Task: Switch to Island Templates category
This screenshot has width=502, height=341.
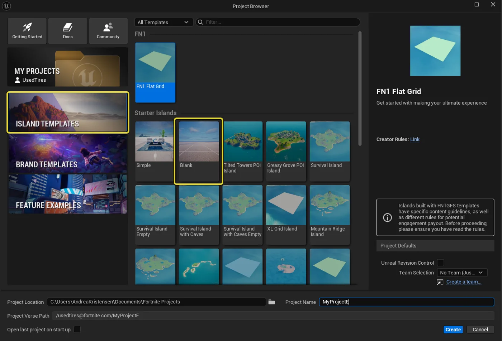Action: coord(68,112)
